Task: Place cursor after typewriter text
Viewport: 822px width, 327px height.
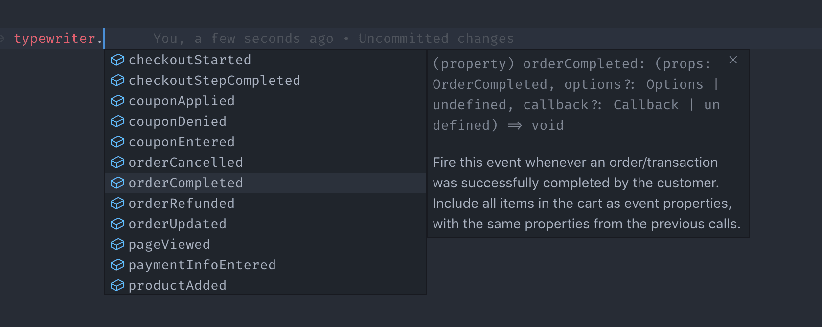Action: coord(103,38)
